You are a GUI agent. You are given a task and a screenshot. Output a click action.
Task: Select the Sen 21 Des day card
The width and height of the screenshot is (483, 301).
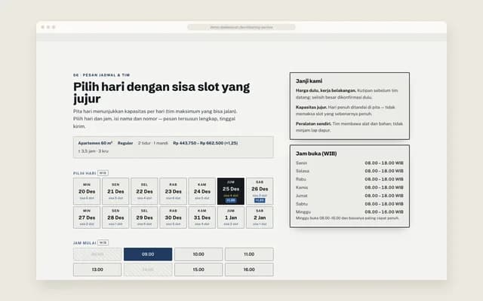click(115, 191)
